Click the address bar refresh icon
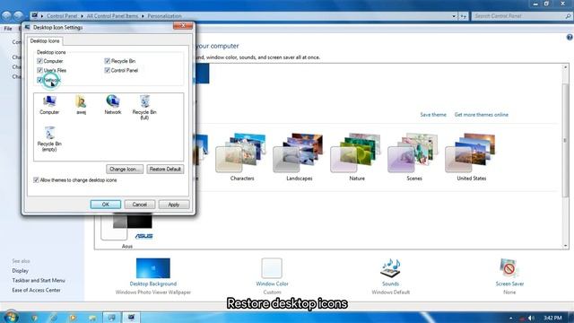574x323 pixels. point(464,16)
